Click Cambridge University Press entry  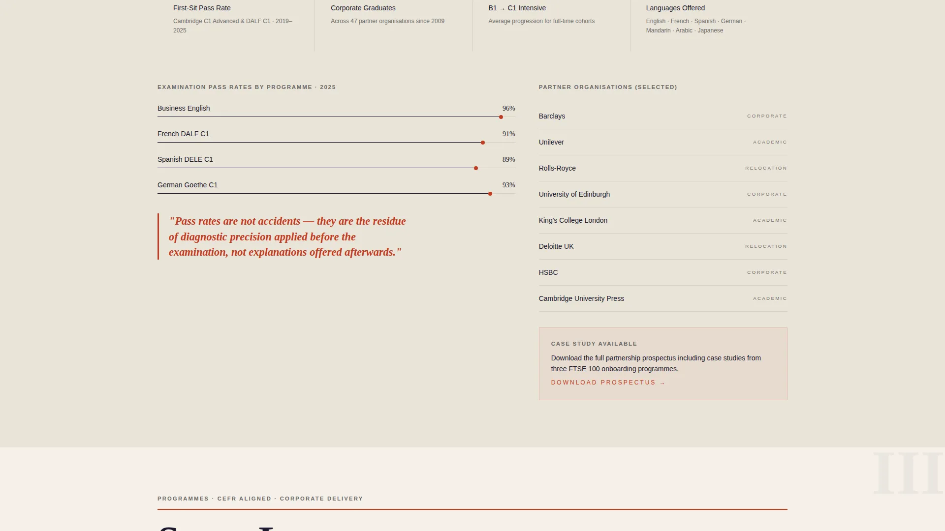click(x=663, y=298)
